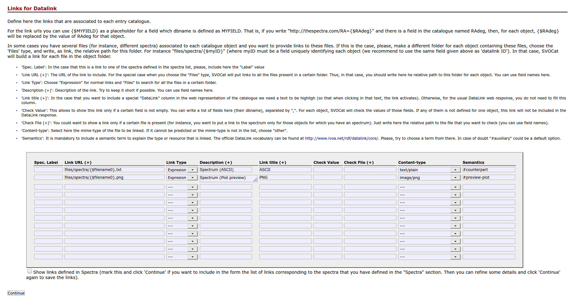576x301 pixels.
Task: Click the Semantics field with #counterpart
Action: (x=489, y=170)
